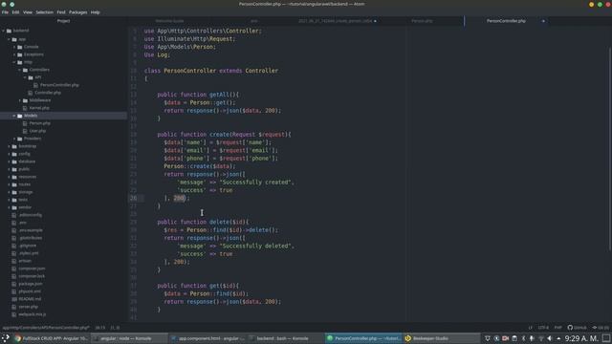The image size is (612, 344).
Task: Collapse the Http folder arrow
Action: (14, 62)
